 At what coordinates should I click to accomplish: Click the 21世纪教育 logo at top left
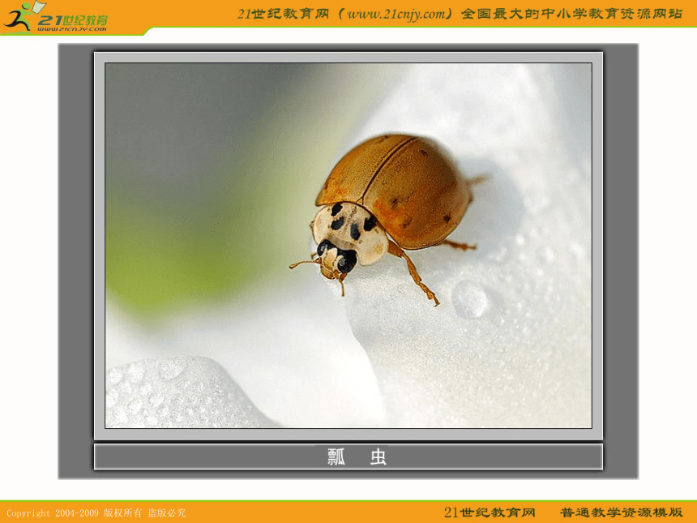coord(55,17)
